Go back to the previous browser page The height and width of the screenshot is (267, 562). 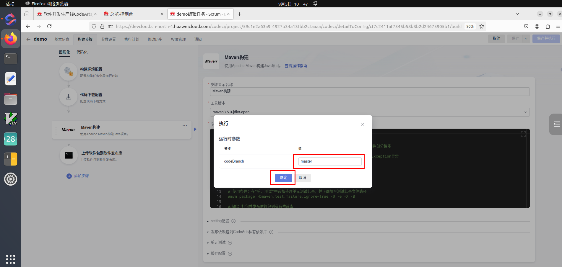(28, 26)
